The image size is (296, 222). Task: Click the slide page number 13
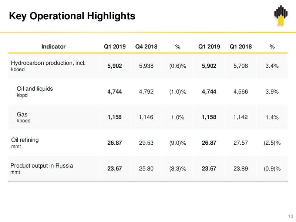tap(290, 216)
